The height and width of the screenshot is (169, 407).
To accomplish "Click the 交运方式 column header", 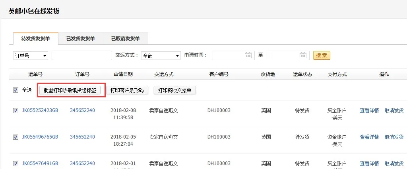I will pos(164,74).
